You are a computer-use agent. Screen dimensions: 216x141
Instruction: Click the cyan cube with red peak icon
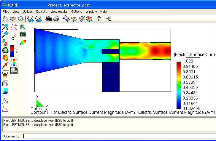(5, 91)
